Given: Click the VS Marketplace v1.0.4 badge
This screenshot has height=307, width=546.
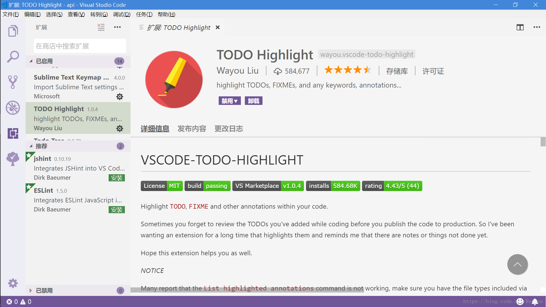Looking at the screenshot, I should [268, 186].
